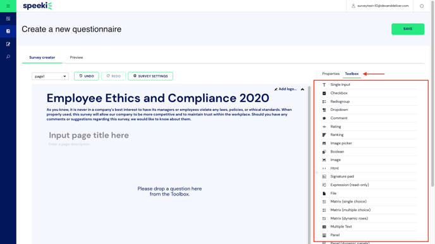Select the Matrix (multiple choice) icon
Image resolution: width=435 pixels, height=244 pixels.
pyautogui.click(x=324, y=210)
